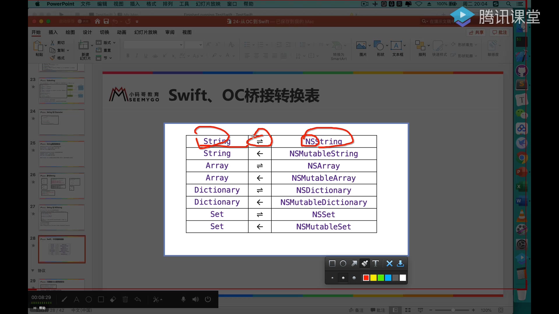Click the power button in recording toolbar

click(x=208, y=299)
